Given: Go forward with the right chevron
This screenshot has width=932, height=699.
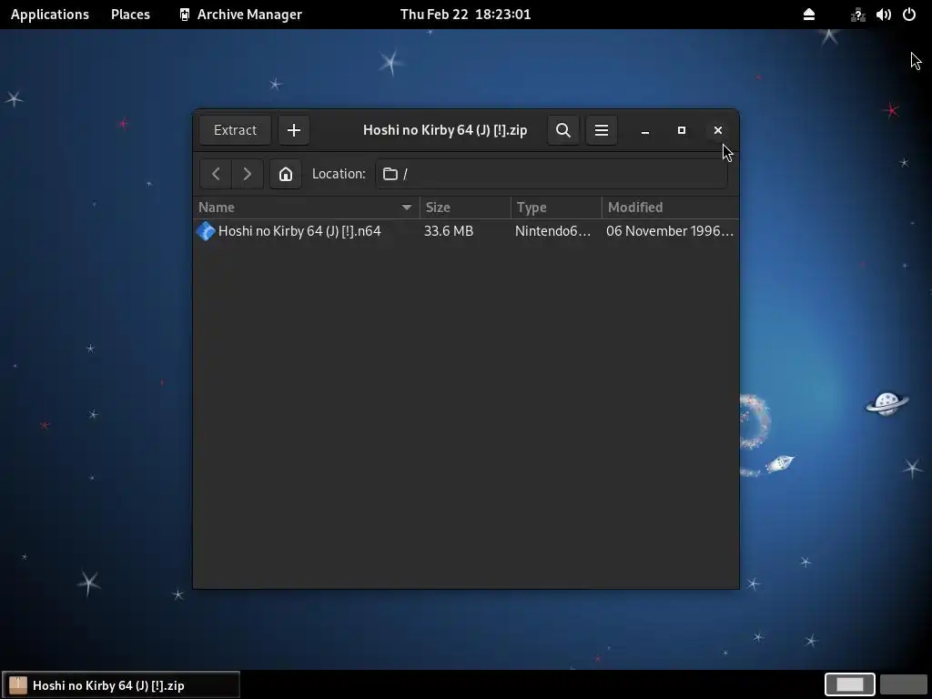Looking at the screenshot, I should pos(248,174).
